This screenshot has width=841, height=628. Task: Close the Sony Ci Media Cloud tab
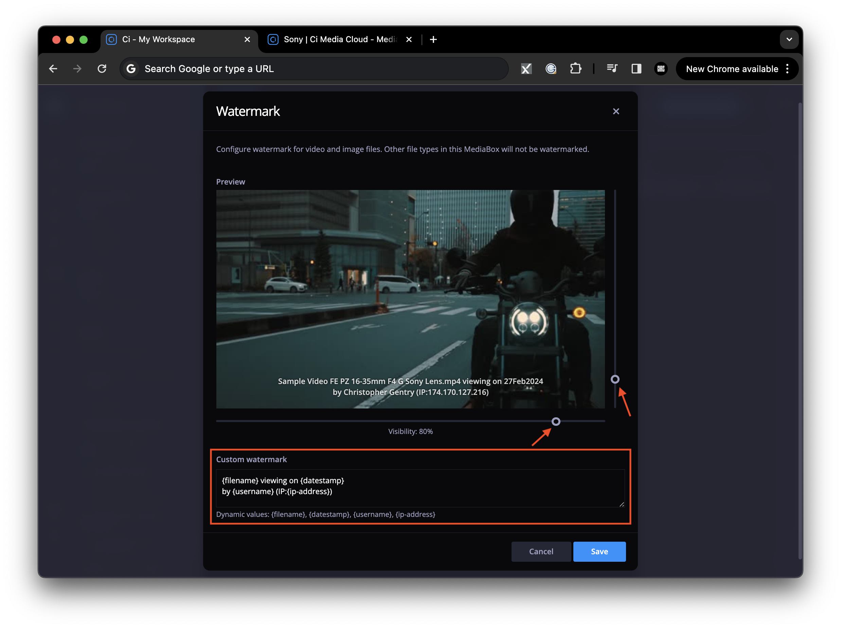click(409, 39)
